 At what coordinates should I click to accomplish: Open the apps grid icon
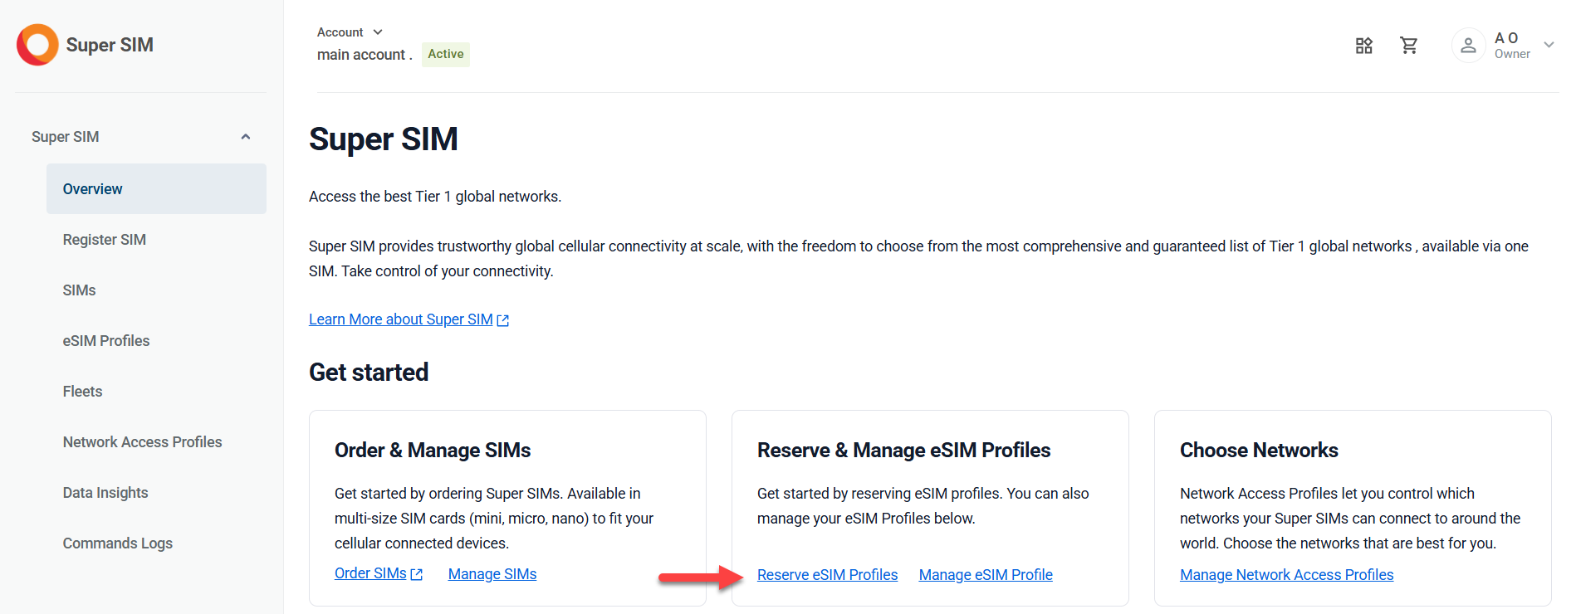click(x=1364, y=46)
